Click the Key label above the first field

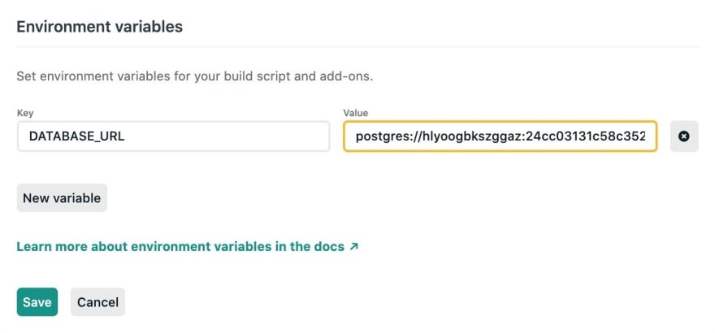point(25,113)
